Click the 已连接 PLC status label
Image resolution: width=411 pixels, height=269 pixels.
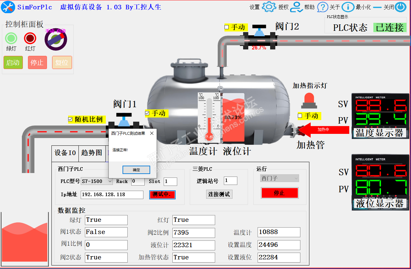390,28
